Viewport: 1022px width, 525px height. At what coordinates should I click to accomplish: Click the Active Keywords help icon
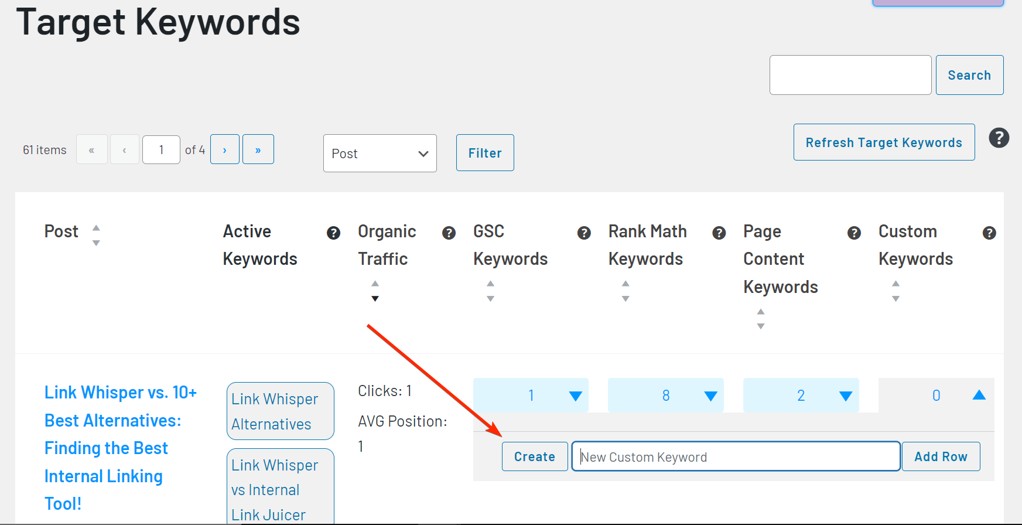333,233
